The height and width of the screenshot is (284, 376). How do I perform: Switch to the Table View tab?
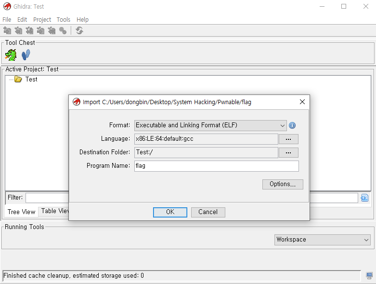click(54, 211)
